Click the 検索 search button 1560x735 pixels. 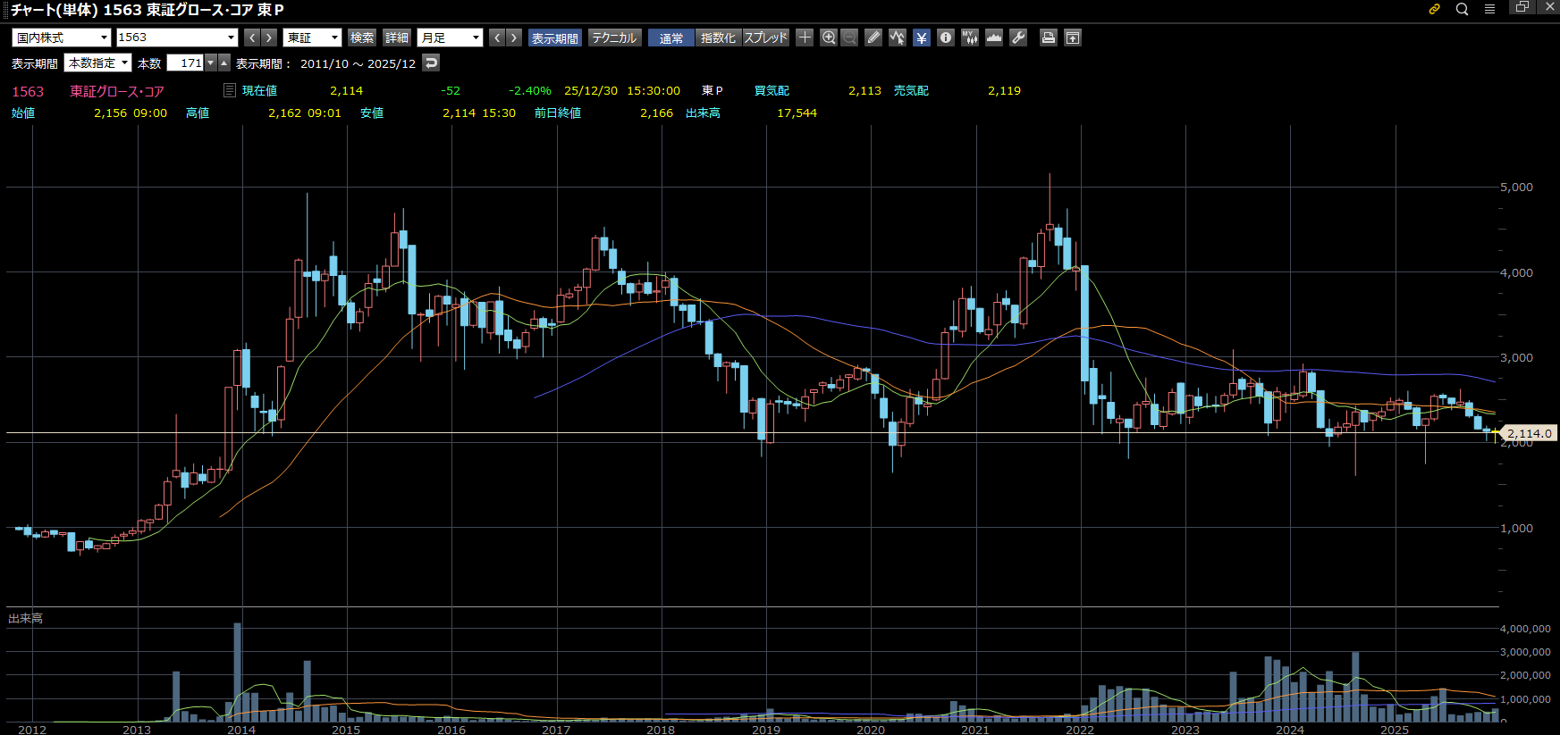pos(362,38)
